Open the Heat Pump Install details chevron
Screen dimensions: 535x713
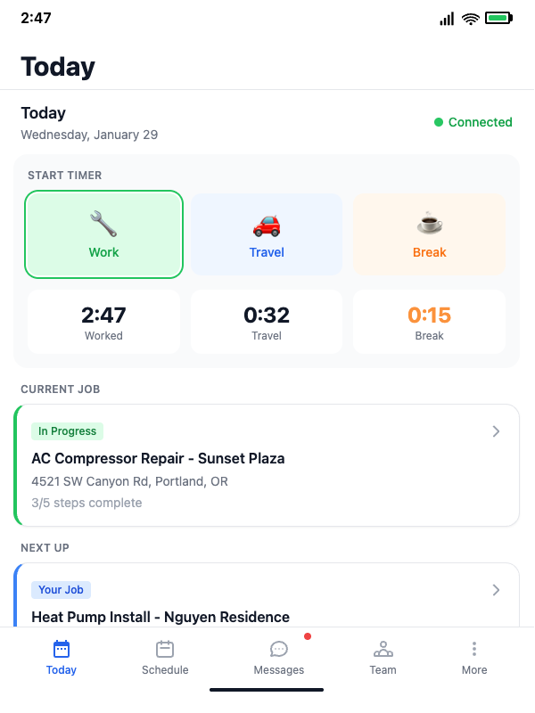pos(496,590)
